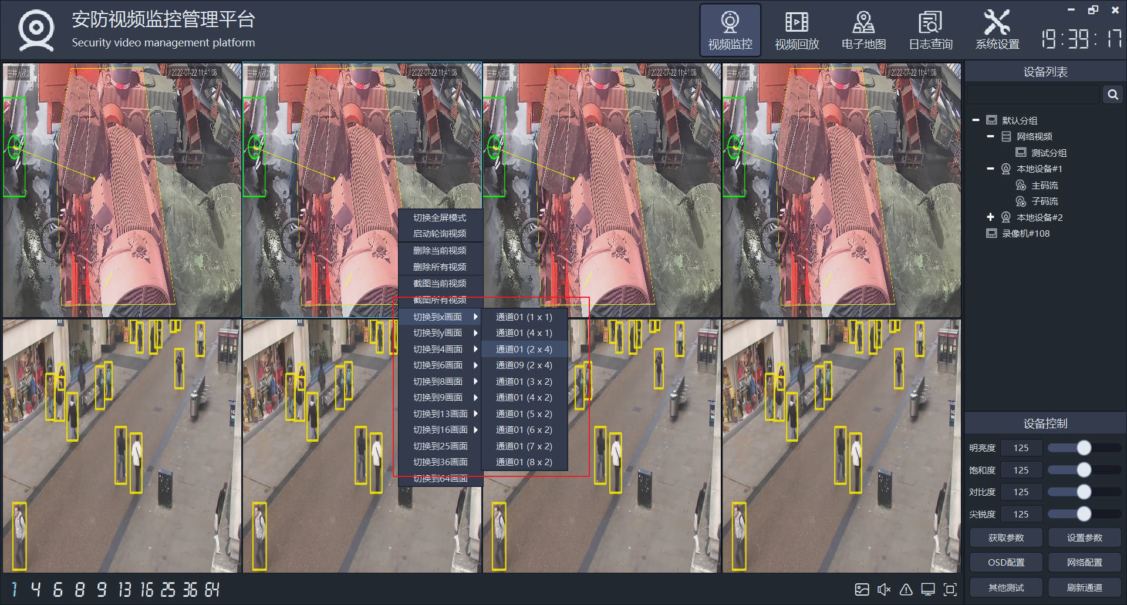The image size is (1127, 605).
Task: Open the 切换到6画面 submenu
Action: click(440, 365)
